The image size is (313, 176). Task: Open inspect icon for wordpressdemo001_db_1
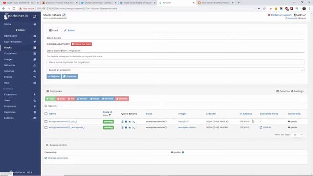126,122
